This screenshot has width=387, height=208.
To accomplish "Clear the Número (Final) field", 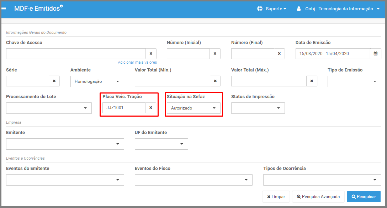I will [279, 54].
